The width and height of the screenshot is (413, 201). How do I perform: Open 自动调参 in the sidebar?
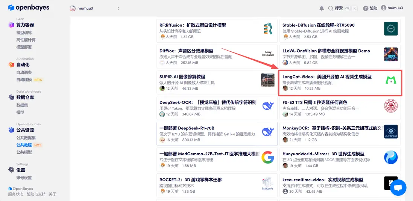tap(24, 72)
